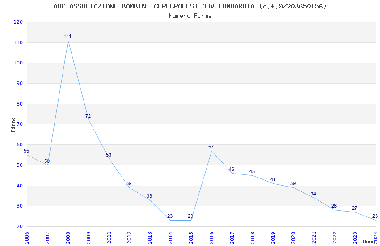Select the subtitle Numero Firme
The image size is (380, 246).
(x=190, y=16)
